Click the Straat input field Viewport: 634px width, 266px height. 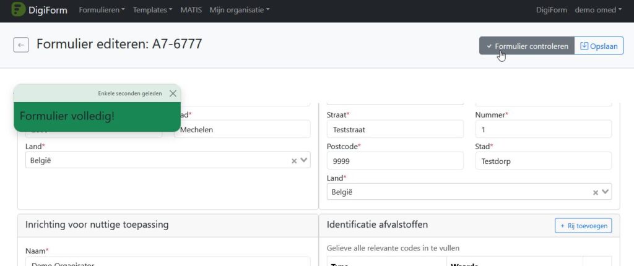click(394, 129)
